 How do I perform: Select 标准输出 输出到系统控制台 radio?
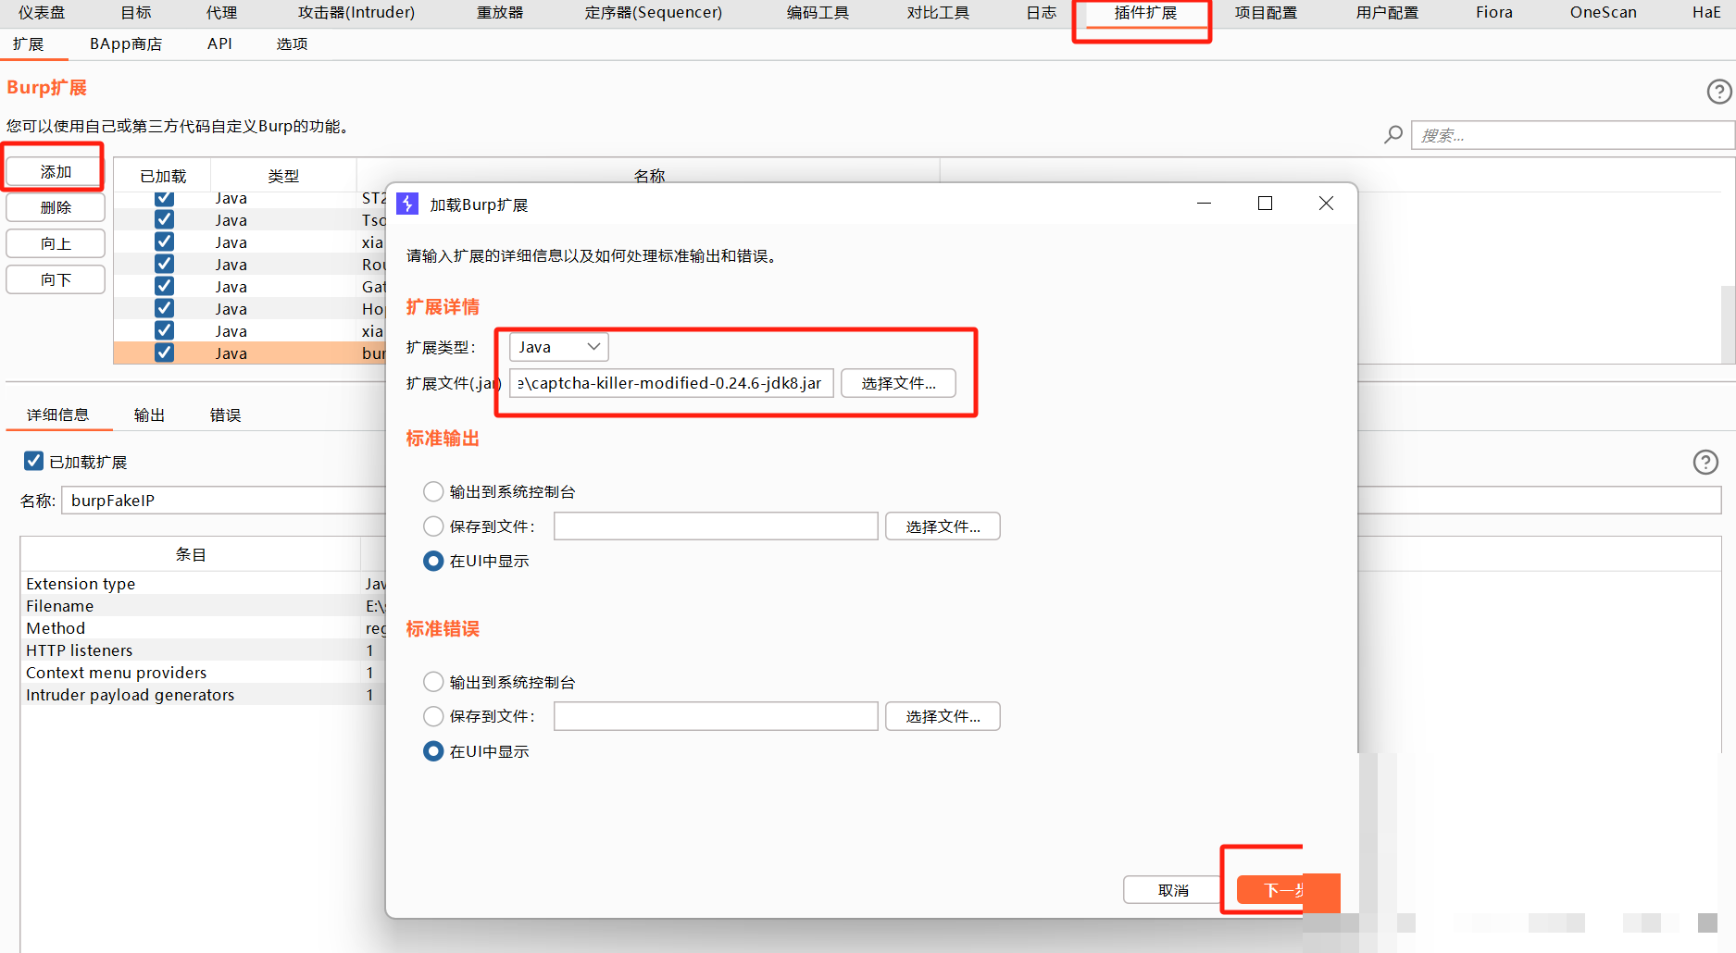coord(432,491)
